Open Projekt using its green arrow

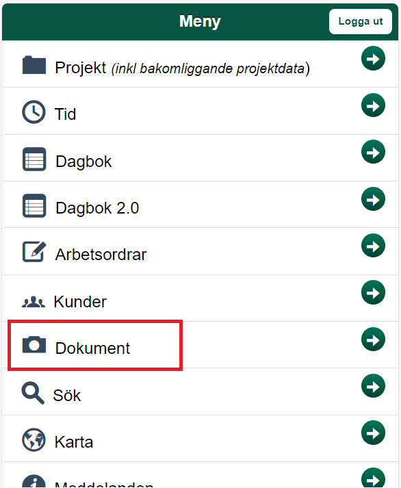point(374,58)
